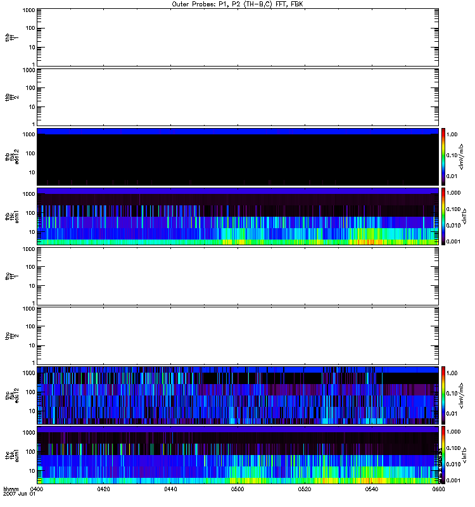Click the 'thc fff 2' y-axis title

(11, 336)
